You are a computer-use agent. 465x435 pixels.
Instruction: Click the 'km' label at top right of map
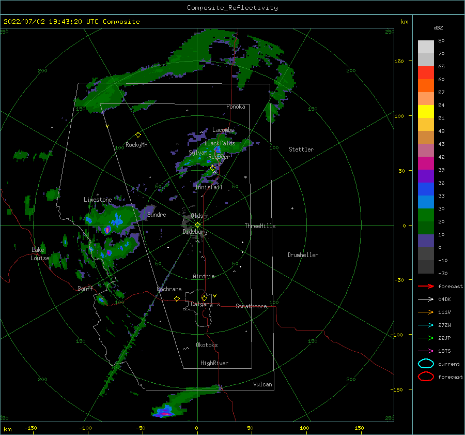404,22
